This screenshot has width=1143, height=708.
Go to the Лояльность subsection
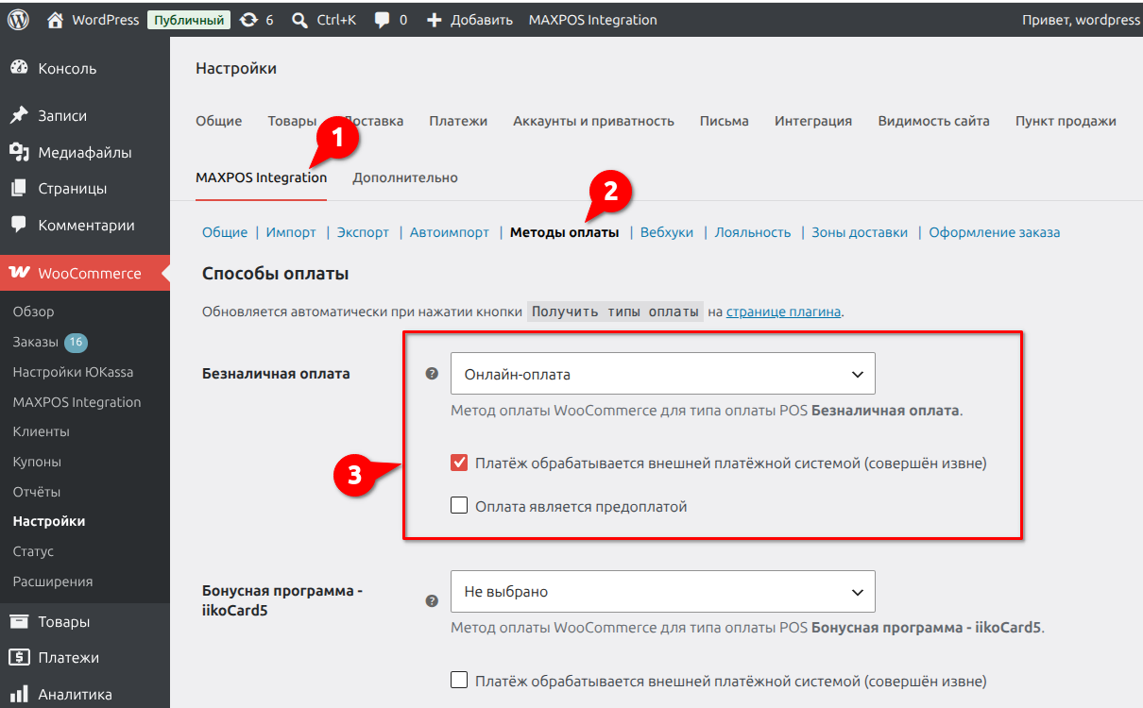tap(752, 232)
